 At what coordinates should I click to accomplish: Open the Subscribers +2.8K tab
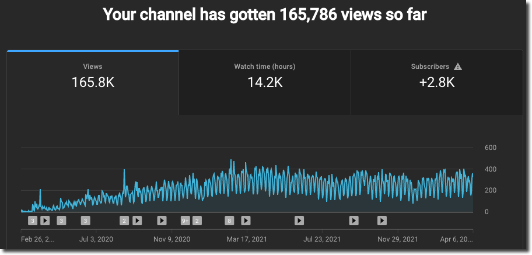(436, 76)
